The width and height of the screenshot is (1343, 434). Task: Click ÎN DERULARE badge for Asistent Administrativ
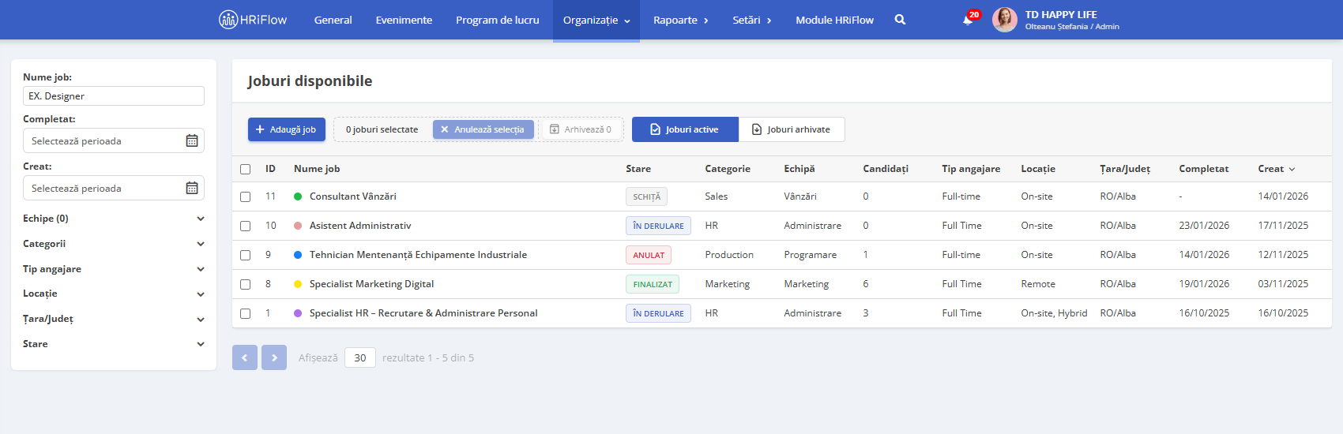point(658,226)
